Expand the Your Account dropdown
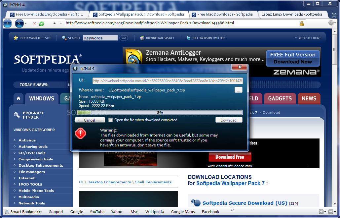Screen dimensions: 340x218 click(308, 38)
